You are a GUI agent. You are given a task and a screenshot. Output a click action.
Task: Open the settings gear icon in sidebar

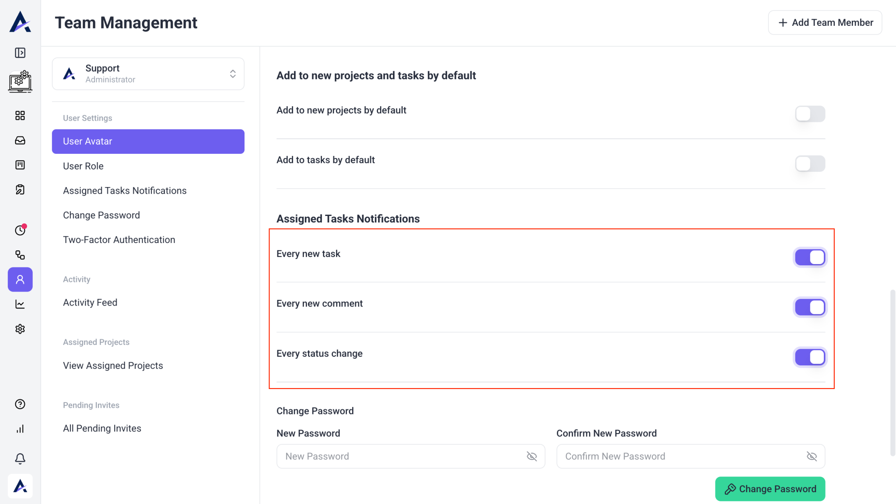[20, 329]
